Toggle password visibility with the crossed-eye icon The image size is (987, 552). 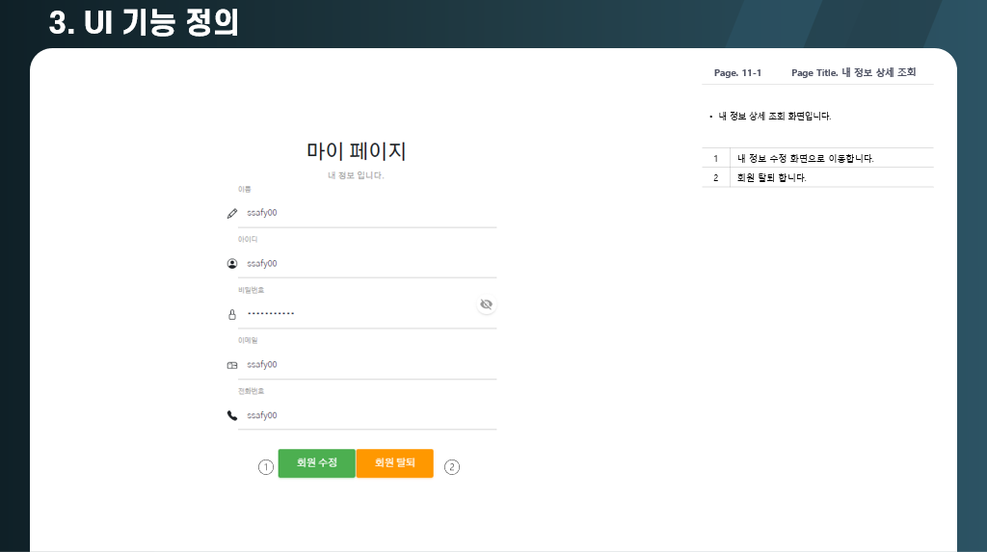[486, 304]
